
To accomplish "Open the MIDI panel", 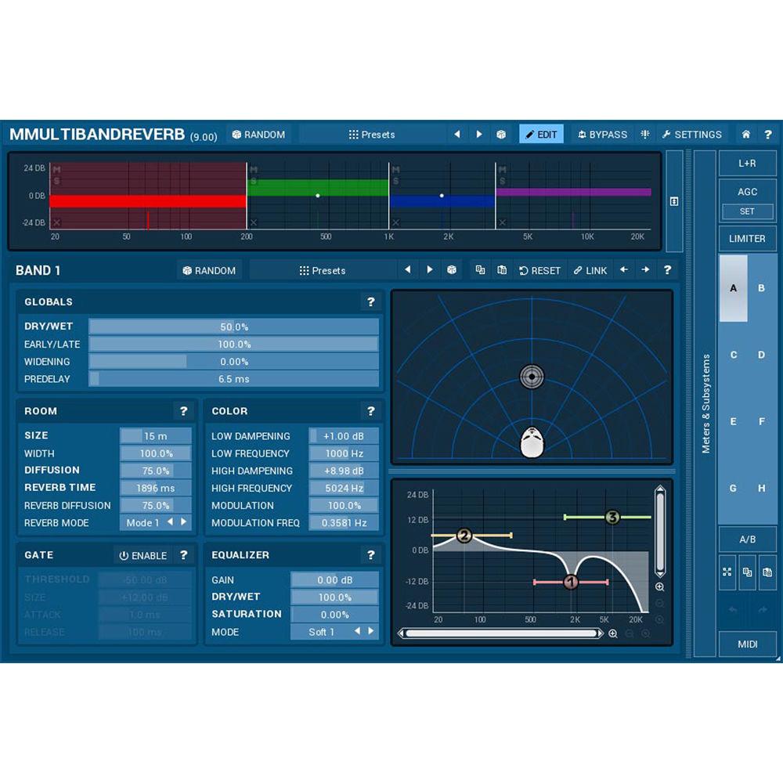I will 747,644.
